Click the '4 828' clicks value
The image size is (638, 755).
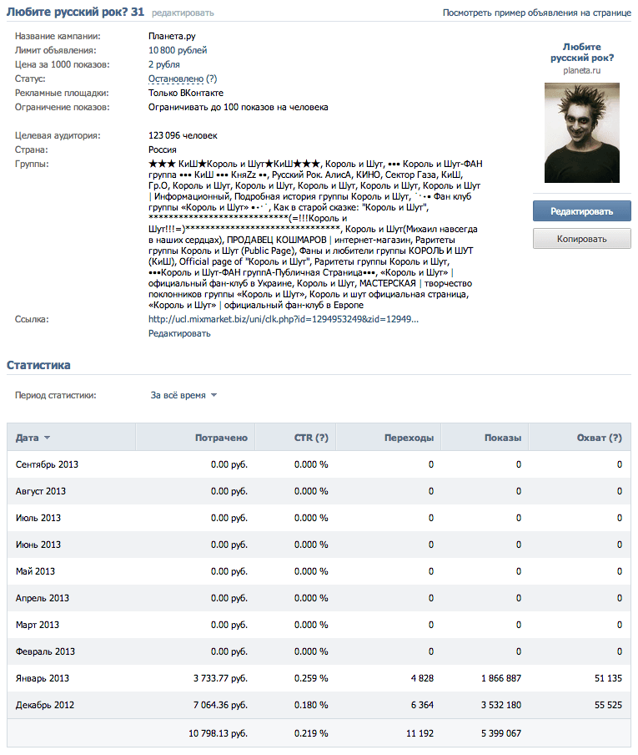click(x=422, y=678)
